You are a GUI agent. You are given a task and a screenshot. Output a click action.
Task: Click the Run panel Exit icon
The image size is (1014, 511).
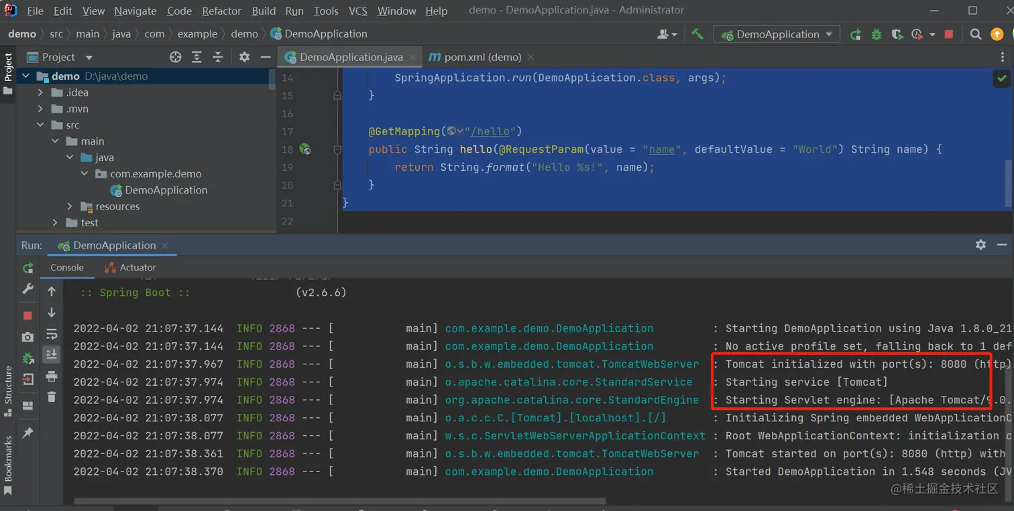[x=27, y=380]
